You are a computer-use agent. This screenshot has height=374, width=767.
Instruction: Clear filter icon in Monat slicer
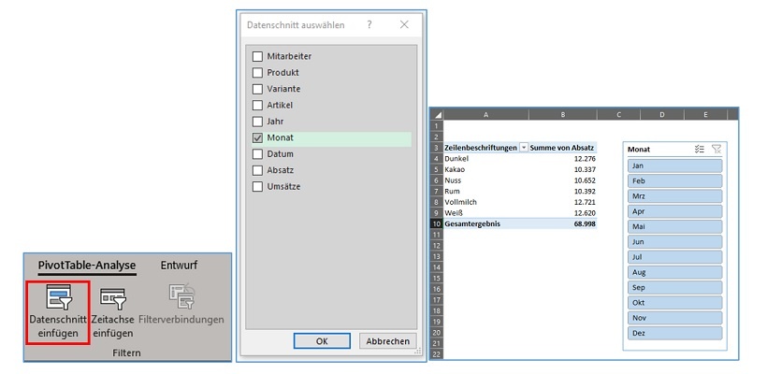click(716, 149)
